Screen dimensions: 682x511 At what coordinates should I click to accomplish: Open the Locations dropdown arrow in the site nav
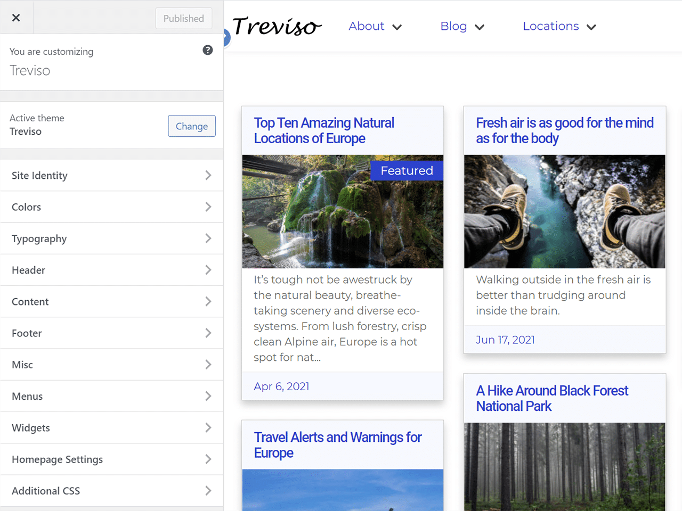(x=591, y=27)
